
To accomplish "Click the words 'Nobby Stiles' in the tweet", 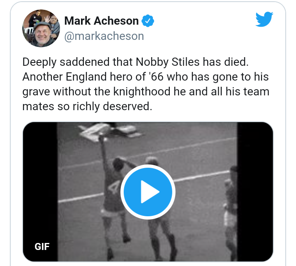I will pyautogui.click(x=168, y=62).
